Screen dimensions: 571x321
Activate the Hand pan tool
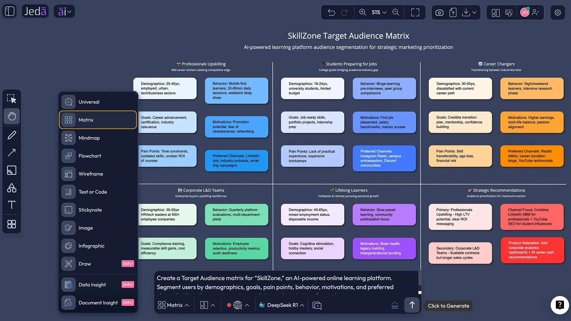coord(12,116)
